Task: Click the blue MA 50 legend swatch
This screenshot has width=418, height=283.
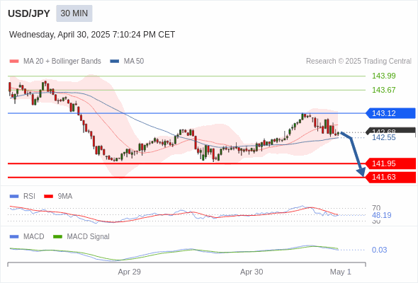Action: [115, 62]
